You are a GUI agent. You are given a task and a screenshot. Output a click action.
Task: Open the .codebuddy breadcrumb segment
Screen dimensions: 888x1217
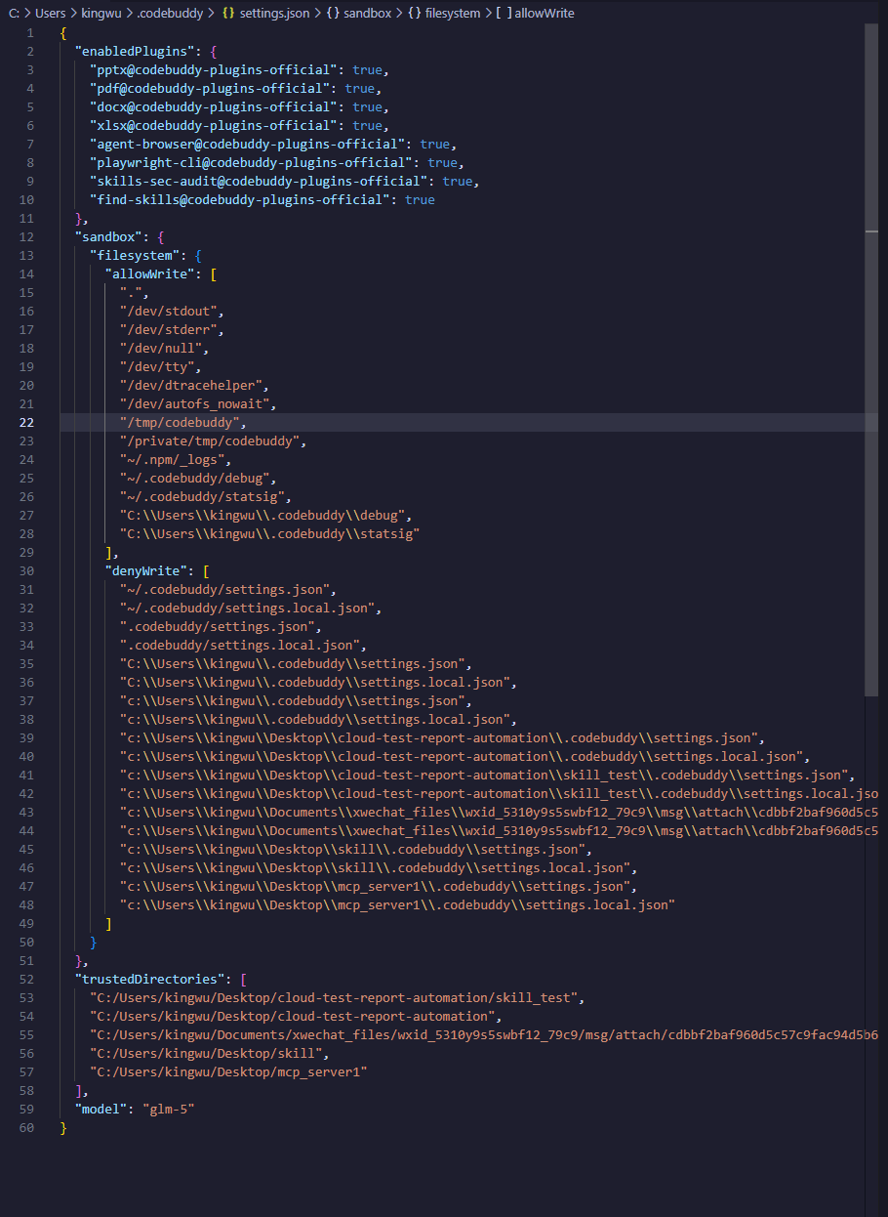point(170,14)
